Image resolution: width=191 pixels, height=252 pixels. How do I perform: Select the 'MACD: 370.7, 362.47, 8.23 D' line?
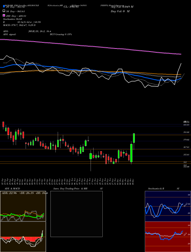click(x=19, y=25)
